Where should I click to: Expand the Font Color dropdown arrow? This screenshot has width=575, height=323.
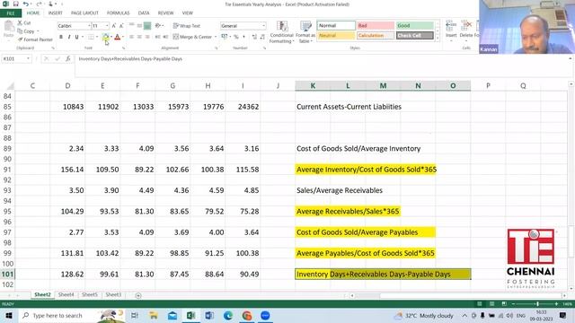123,37
